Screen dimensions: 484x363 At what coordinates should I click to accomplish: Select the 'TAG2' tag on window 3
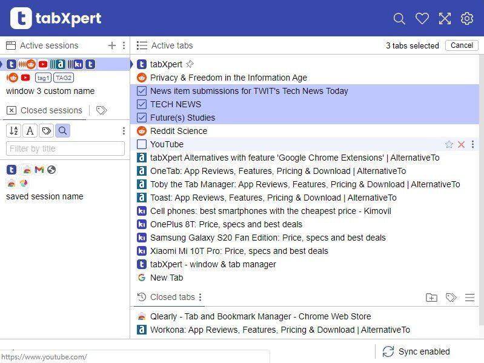[64, 78]
